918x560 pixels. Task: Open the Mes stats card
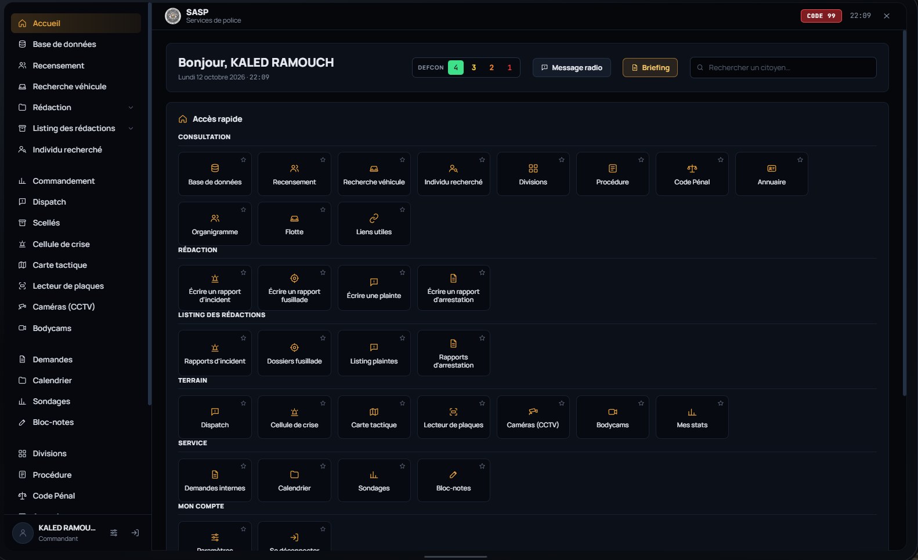(x=692, y=417)
